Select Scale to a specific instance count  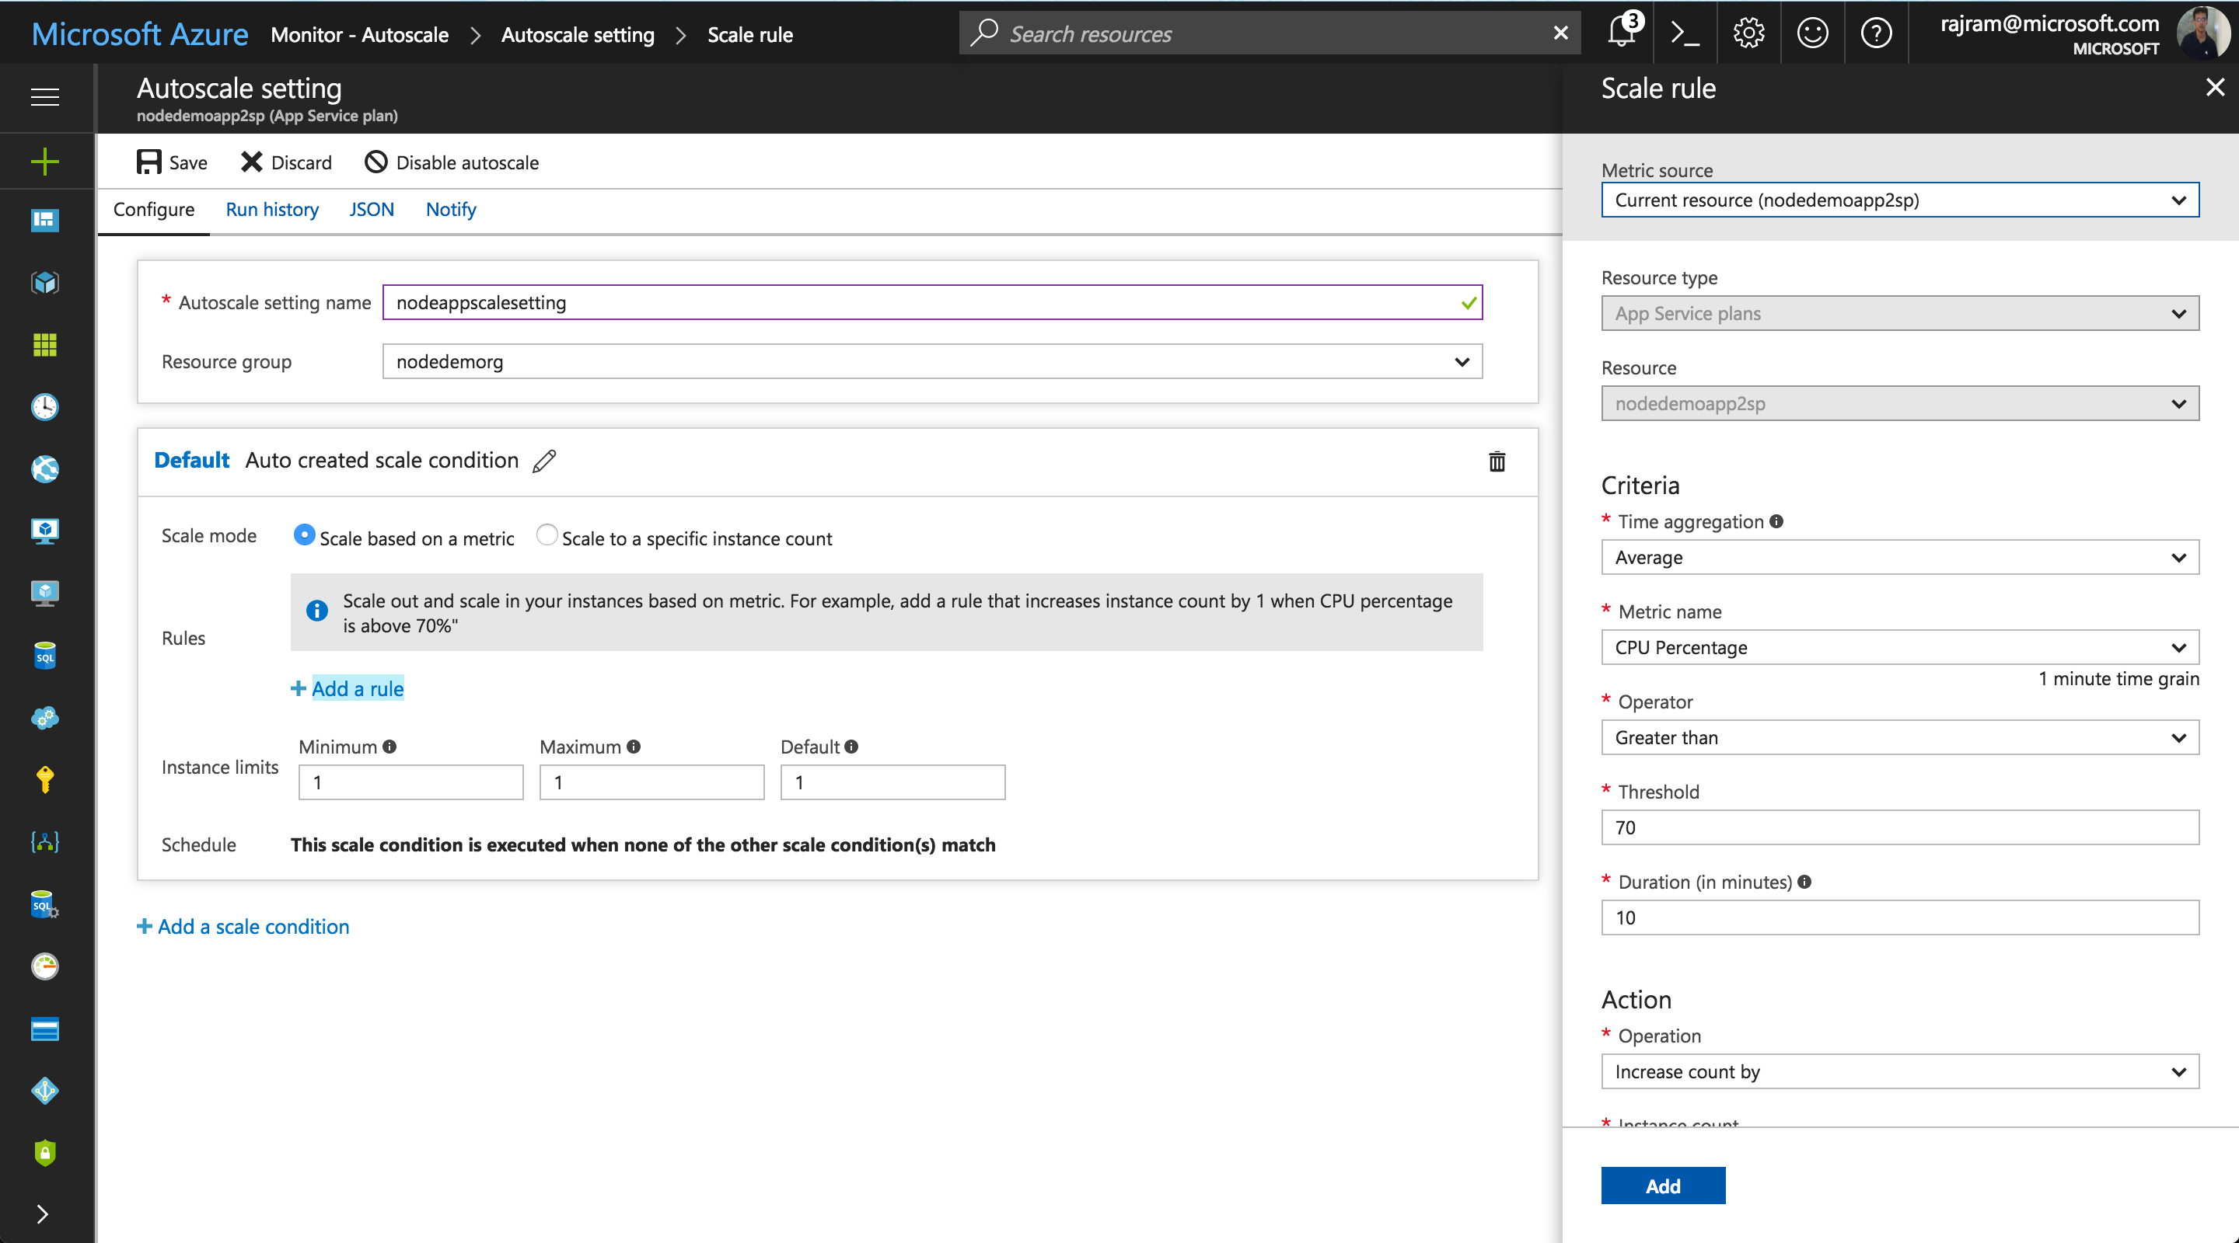coord(547,535)
